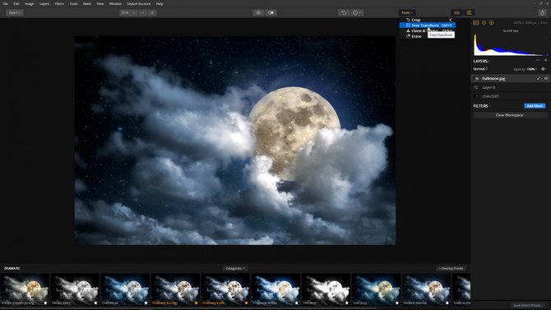
Task: Toggle visibility of fullmoon.jpg layer
Action: 546,78
